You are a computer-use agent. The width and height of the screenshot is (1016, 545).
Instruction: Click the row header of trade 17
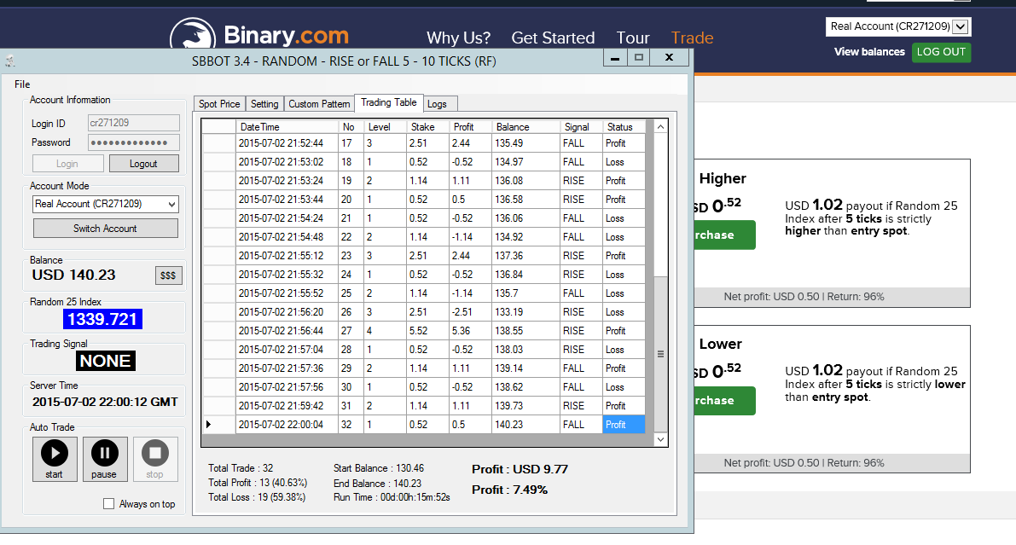coord(218,143)
